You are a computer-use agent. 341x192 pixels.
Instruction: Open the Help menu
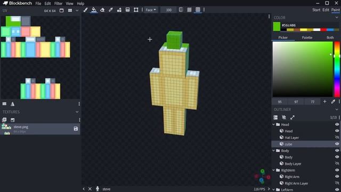80,4
